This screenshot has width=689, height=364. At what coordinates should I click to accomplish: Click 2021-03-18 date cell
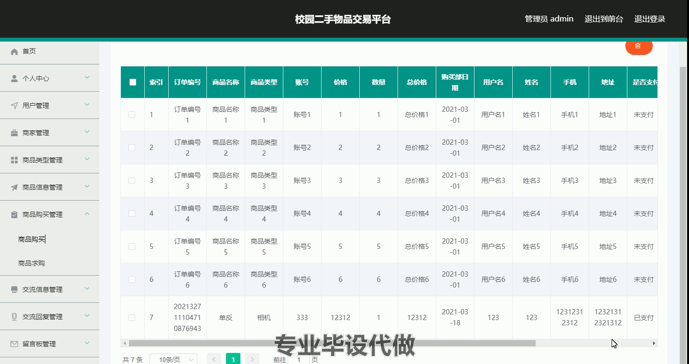pos(455,317)
